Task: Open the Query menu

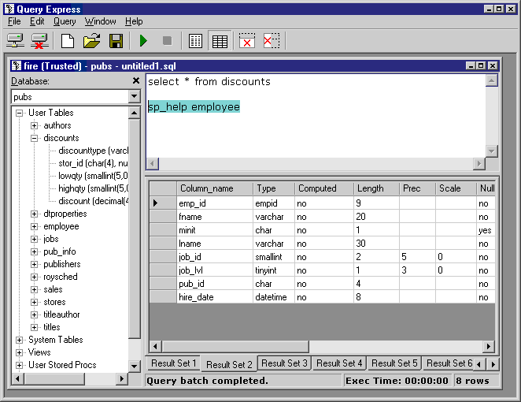Action: [65, 21]
